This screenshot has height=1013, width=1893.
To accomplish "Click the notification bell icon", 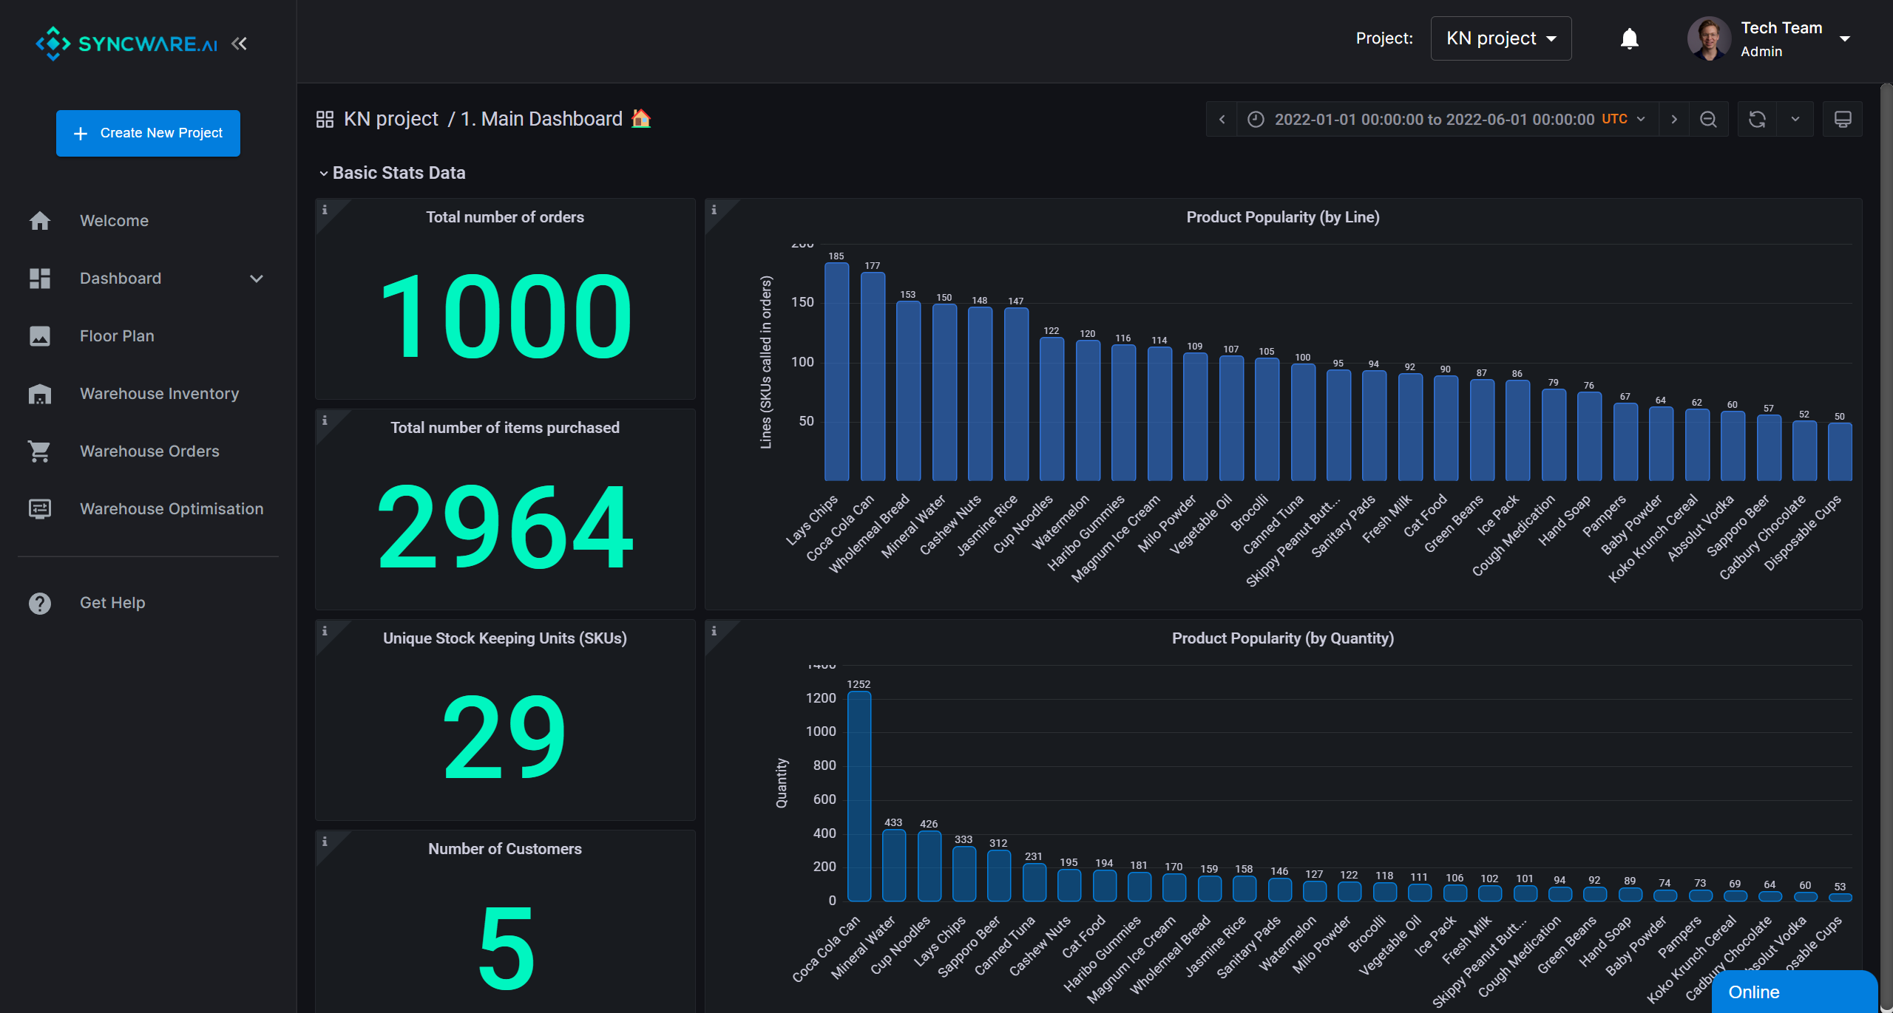I will 1629,38.
